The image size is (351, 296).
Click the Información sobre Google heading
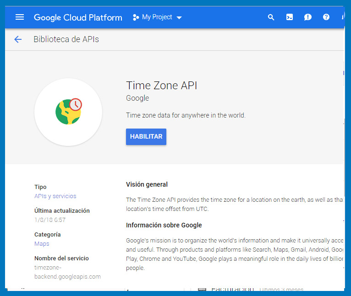point(164,225)
